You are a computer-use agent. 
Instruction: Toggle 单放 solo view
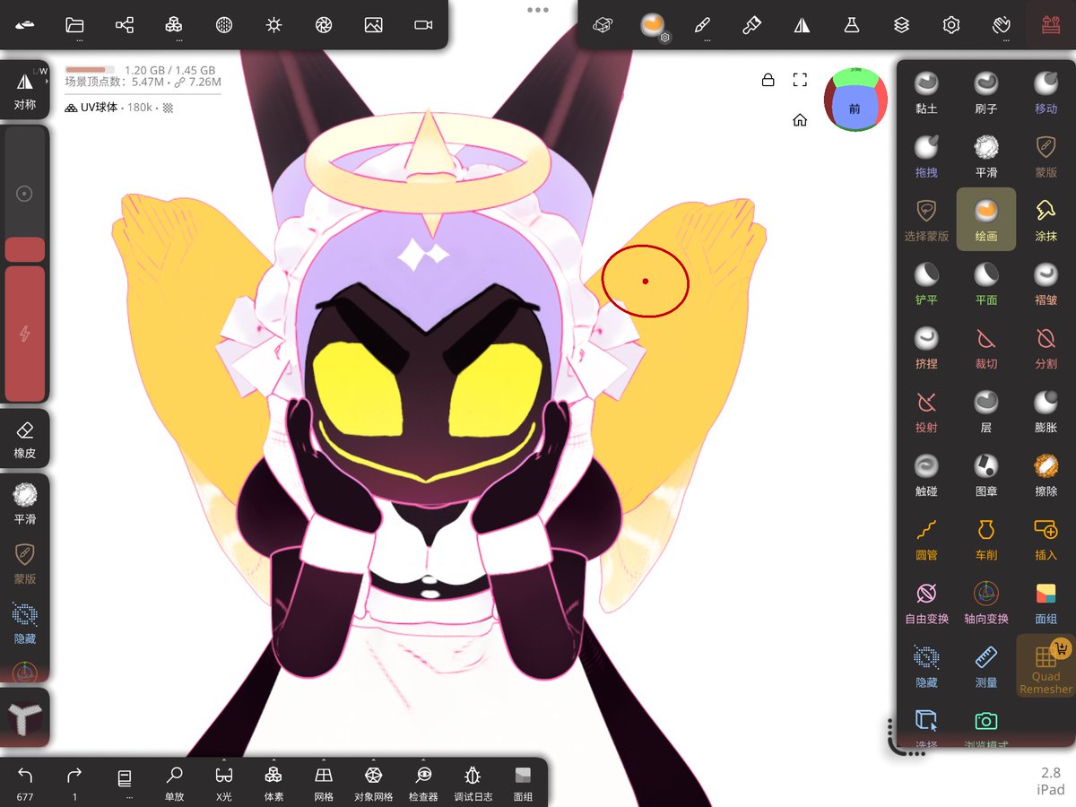[x=174, y=783]
